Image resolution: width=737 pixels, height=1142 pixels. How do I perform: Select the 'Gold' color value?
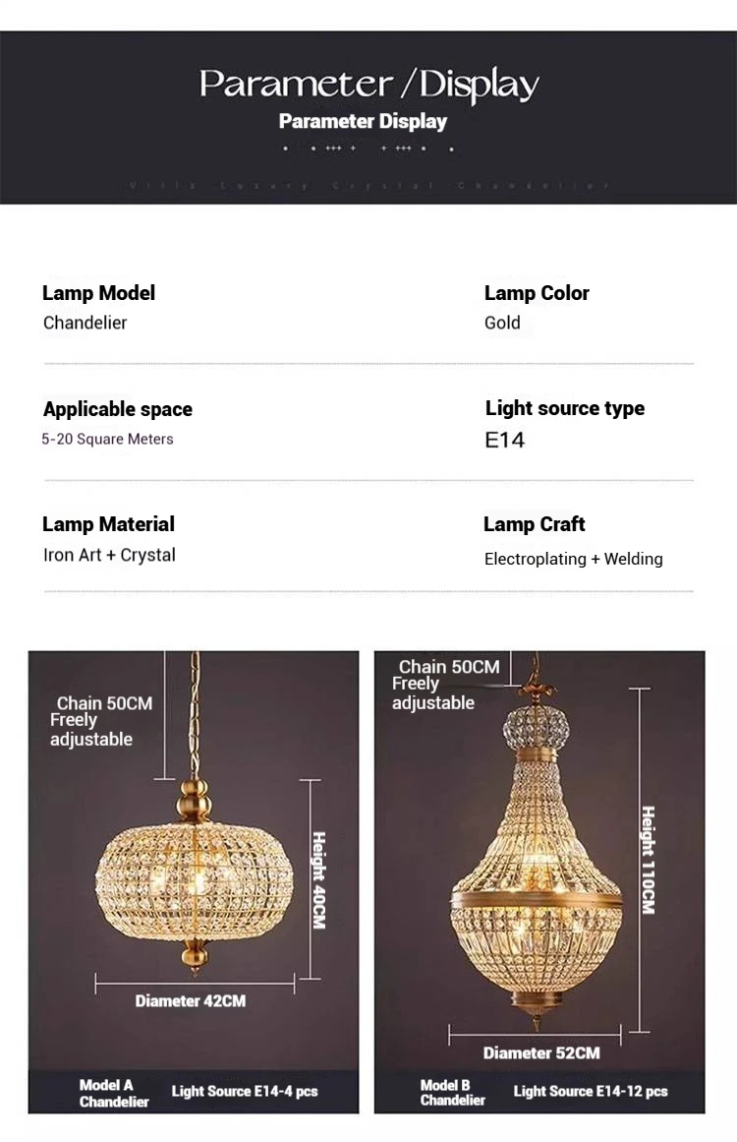pyautogui.click(x=502, y=323)
